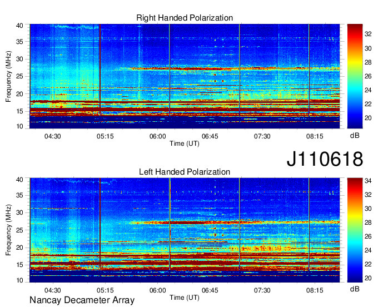378x307 pixels.
Task: Click the 22 value on Left Handed color bar
Action: [x=368, y=264]
